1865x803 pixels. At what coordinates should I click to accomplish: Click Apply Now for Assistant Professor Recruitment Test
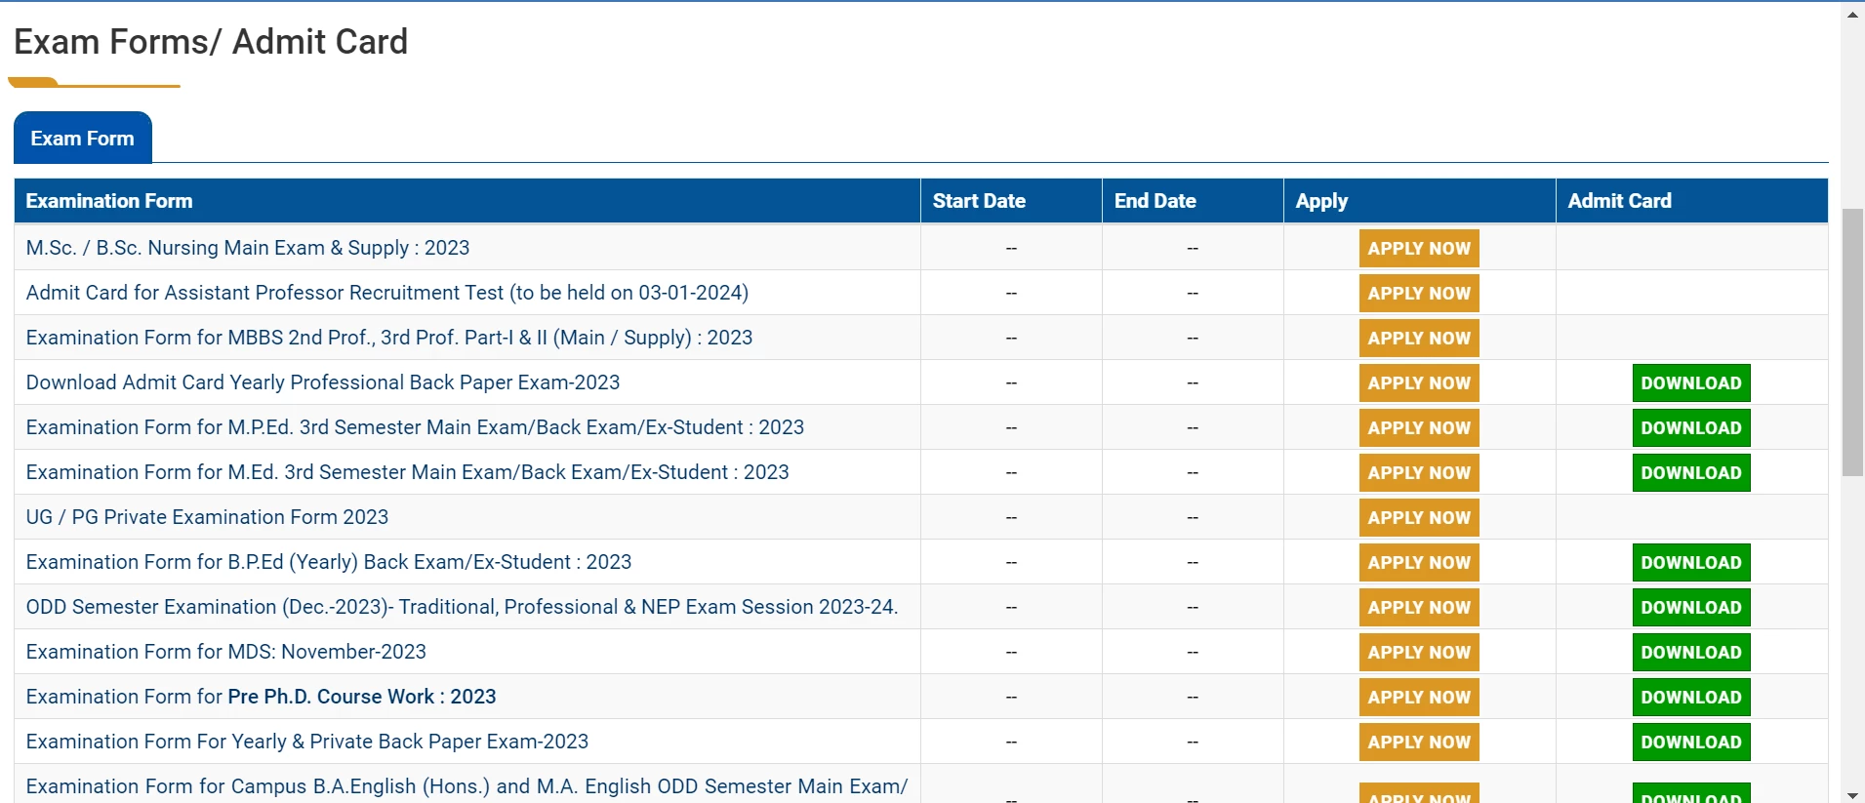pyautogui.click(x=1418, y=294)
